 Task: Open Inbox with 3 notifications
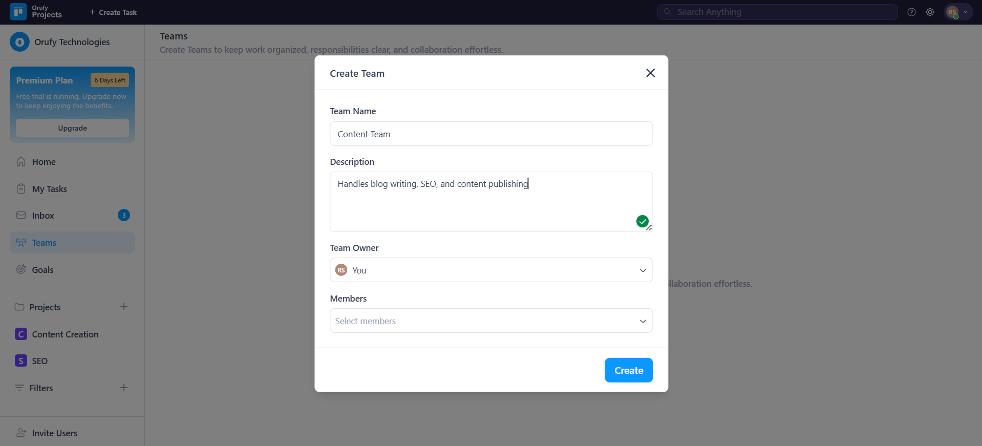pos(43,216)
